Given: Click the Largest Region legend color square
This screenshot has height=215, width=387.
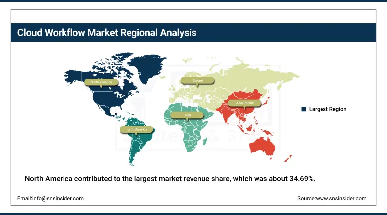Looking at the screenshot, I should pyautogui.click(x=304, y=109).
